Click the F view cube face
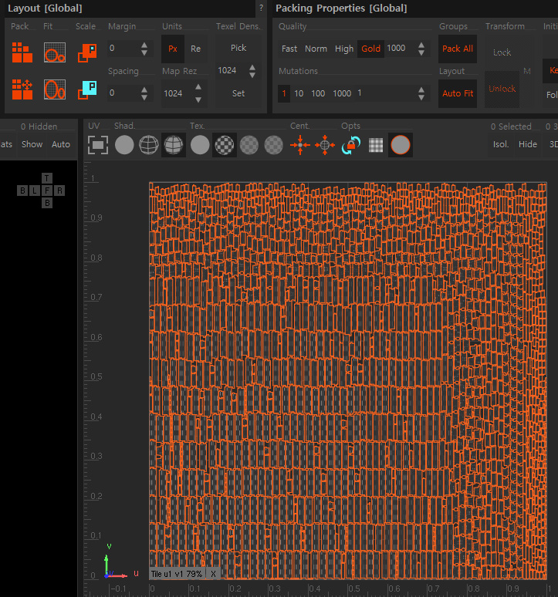The height and width of the screenshot is (597, 558). (47, 191)
